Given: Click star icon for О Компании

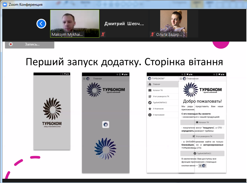Looking at the screenshot, I should click(x=150, y=109).
